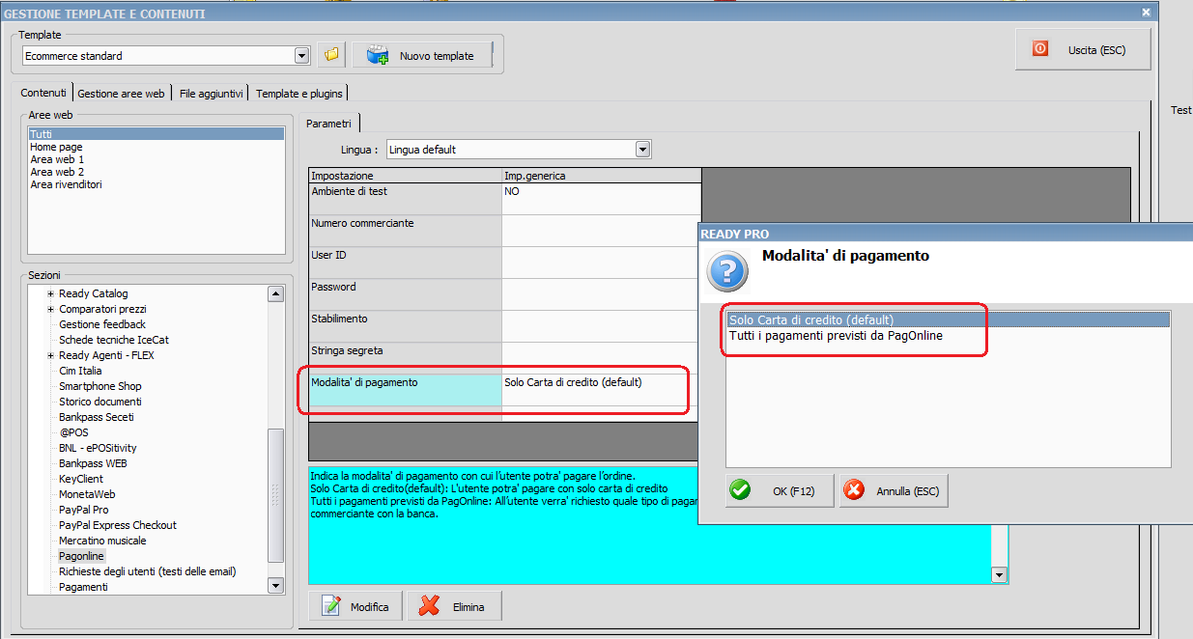1193x639 pixels.
Task: Select Gestione feedback section
Action: click(102, 324)
